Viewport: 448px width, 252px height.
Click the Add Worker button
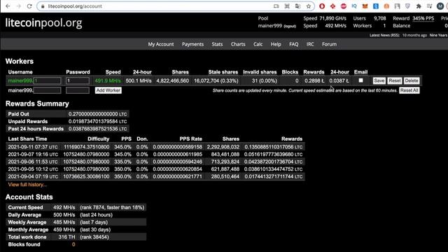[108, 90]
